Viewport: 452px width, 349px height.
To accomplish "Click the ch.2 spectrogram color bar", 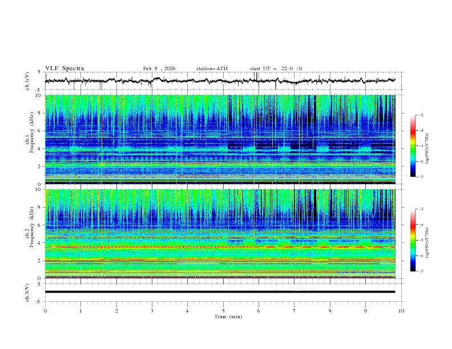I will coord(413,240).
